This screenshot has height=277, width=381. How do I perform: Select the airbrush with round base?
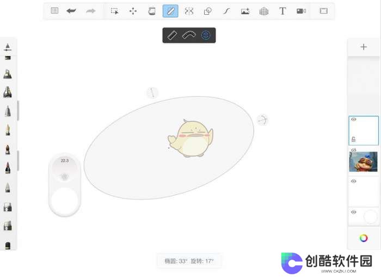(x=8, y=74)
